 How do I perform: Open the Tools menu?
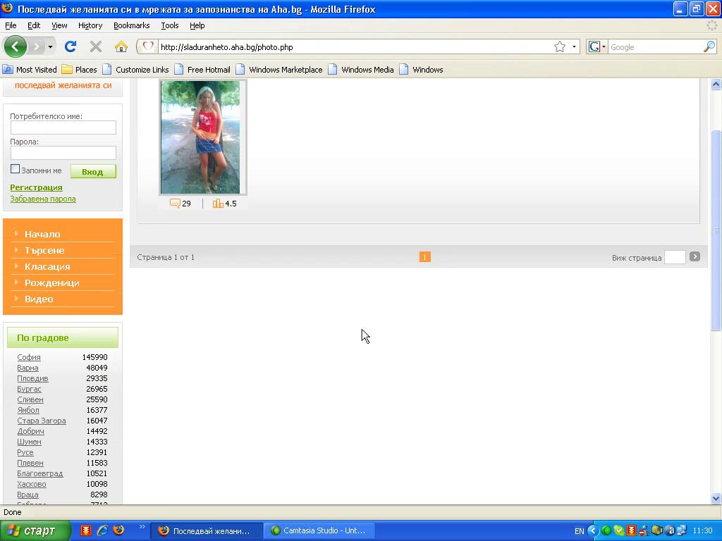tap(169, 25)
